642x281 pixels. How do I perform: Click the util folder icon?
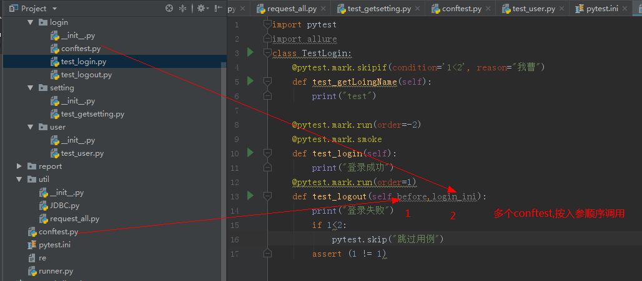tap(31, 179)
